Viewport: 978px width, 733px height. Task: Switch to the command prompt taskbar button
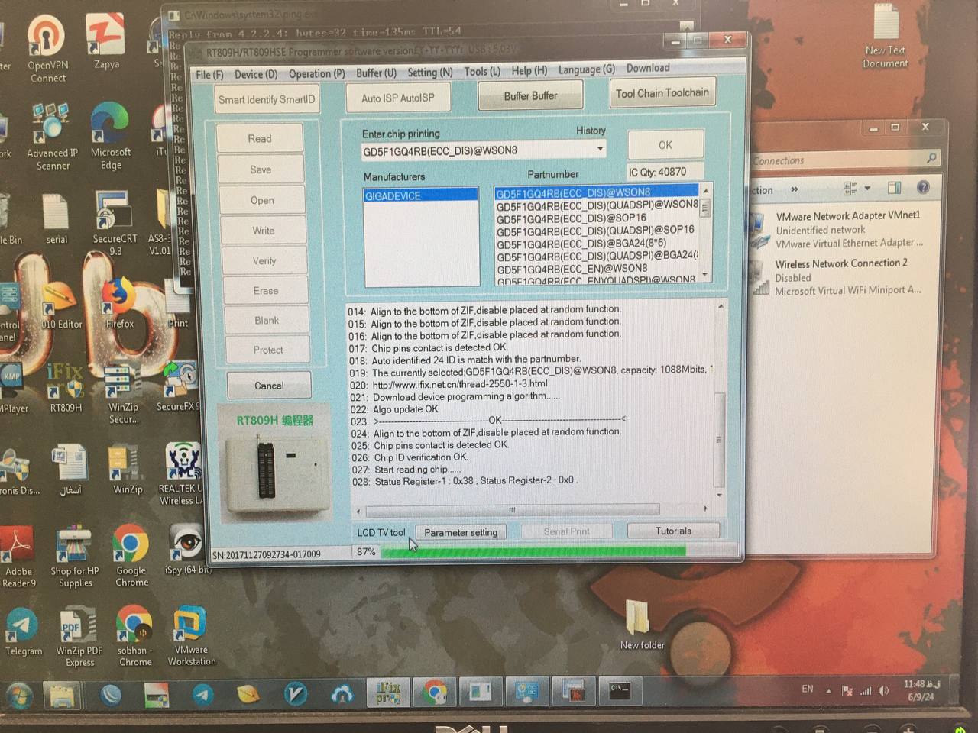coord(620,691)
